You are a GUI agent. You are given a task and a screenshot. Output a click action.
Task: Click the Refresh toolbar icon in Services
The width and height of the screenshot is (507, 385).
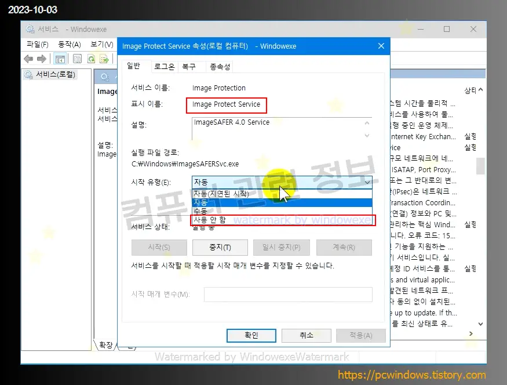click(x=91, y=59)
